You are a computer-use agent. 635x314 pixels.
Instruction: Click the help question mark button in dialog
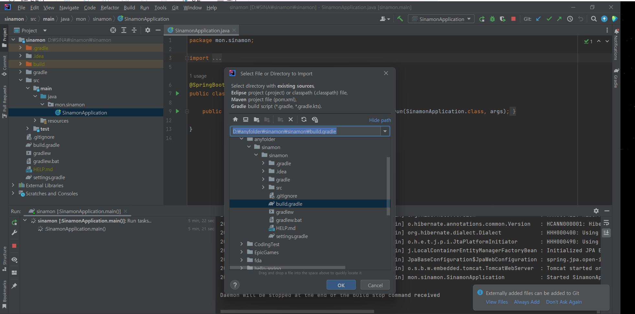[235, 285]
